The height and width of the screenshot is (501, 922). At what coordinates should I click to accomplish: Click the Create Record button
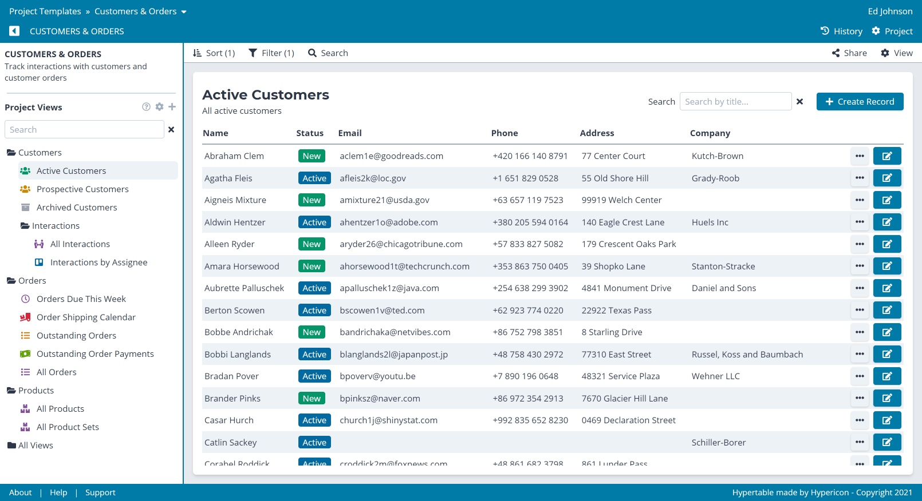pos(859,102)
